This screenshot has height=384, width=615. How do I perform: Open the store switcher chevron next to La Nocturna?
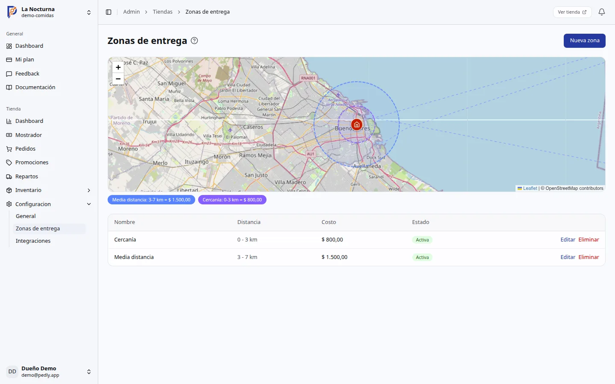(x=89, y=12)
